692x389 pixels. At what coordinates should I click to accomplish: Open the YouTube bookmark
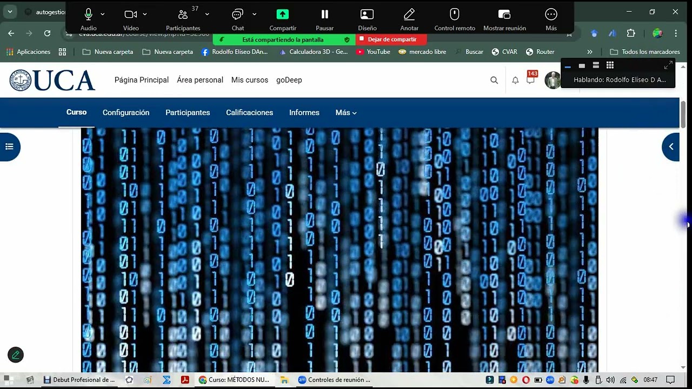click(373, 52)
